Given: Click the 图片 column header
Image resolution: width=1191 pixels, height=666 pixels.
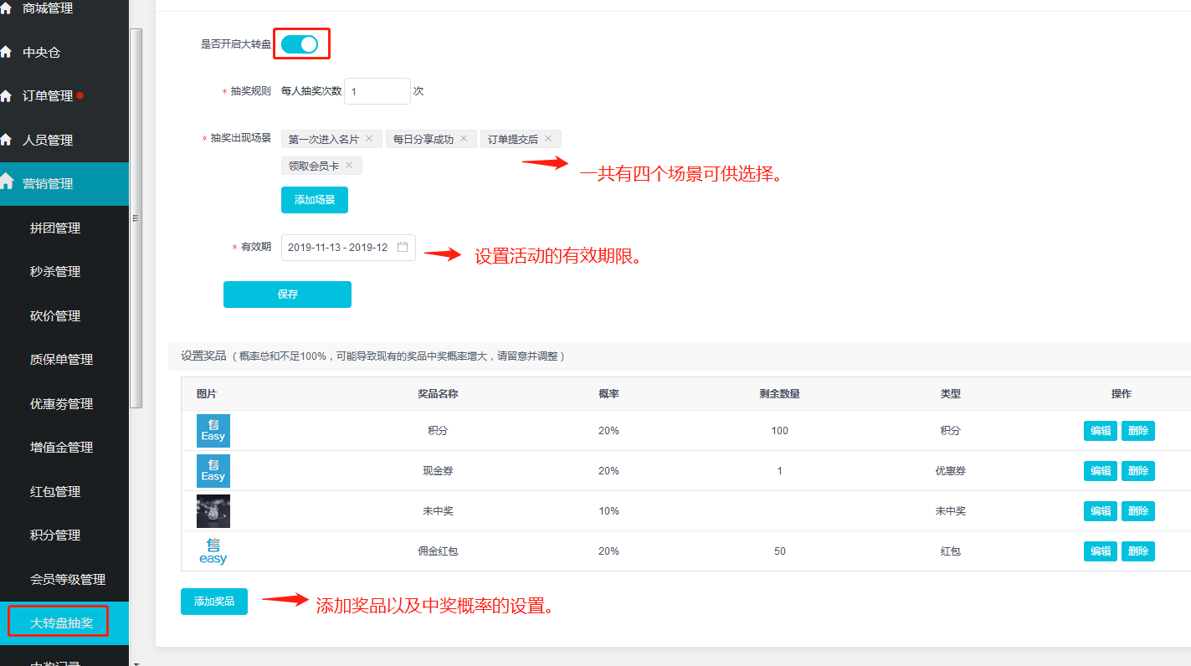Looking at the screenshot, I should point(207,394).
